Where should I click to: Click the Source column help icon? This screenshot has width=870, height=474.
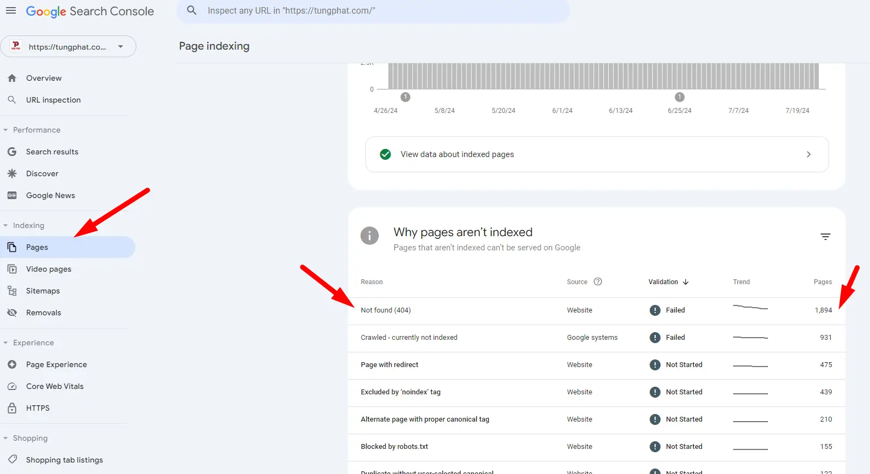click(x=598, y=281)
